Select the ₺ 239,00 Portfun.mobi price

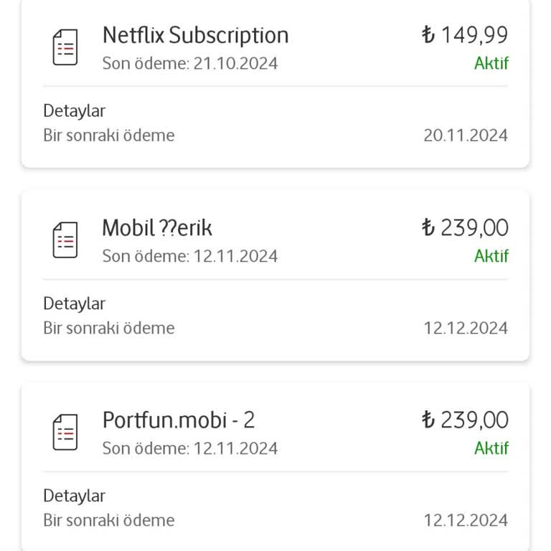465,420
